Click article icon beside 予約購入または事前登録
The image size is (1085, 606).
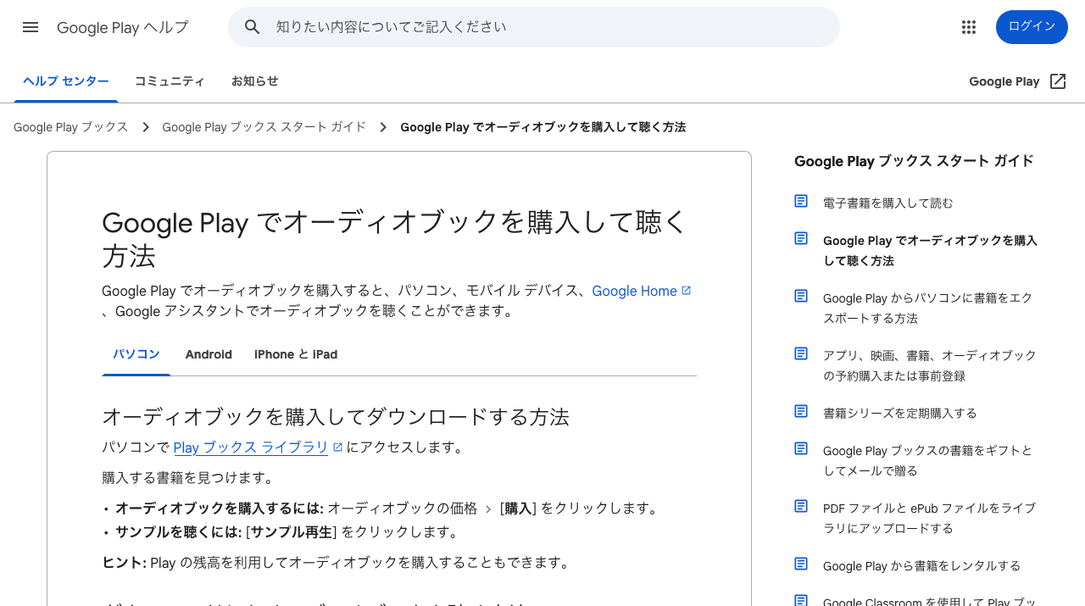801,353
